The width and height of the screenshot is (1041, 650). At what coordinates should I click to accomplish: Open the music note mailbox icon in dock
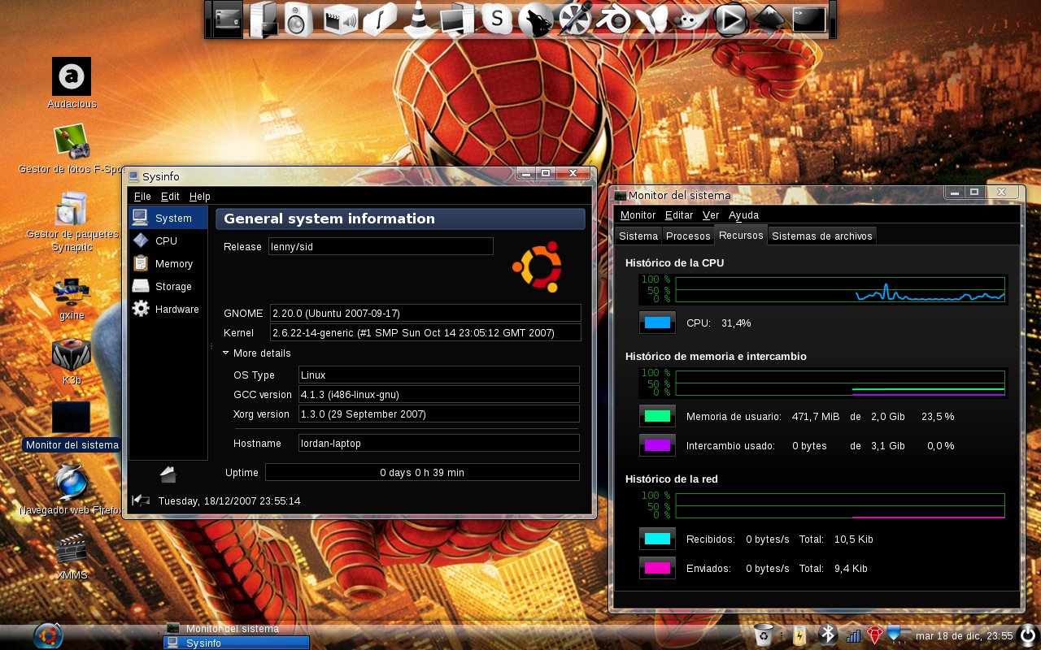pos(379,19)
